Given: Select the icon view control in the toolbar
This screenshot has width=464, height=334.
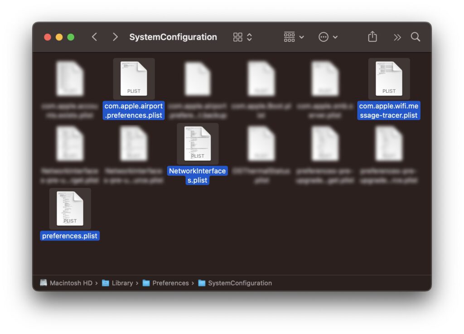Looking at the screenshot, I should (237, 37).
